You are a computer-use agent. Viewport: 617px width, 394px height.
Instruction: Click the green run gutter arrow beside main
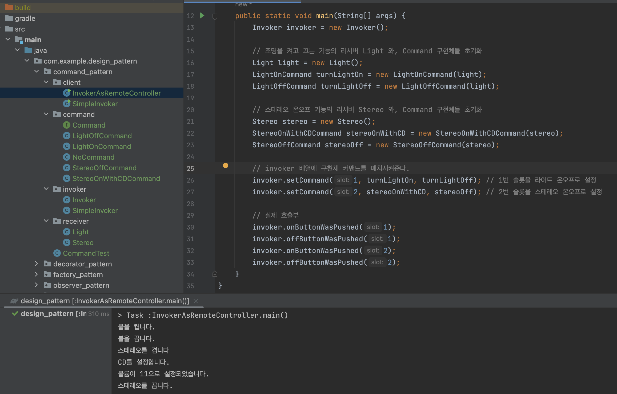point(202,16)
